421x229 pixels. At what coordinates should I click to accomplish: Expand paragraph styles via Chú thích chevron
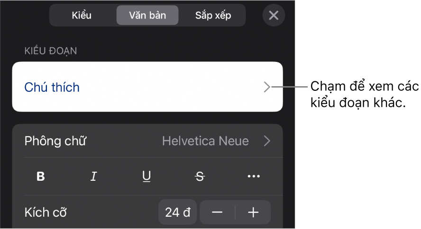click(266, 87)
